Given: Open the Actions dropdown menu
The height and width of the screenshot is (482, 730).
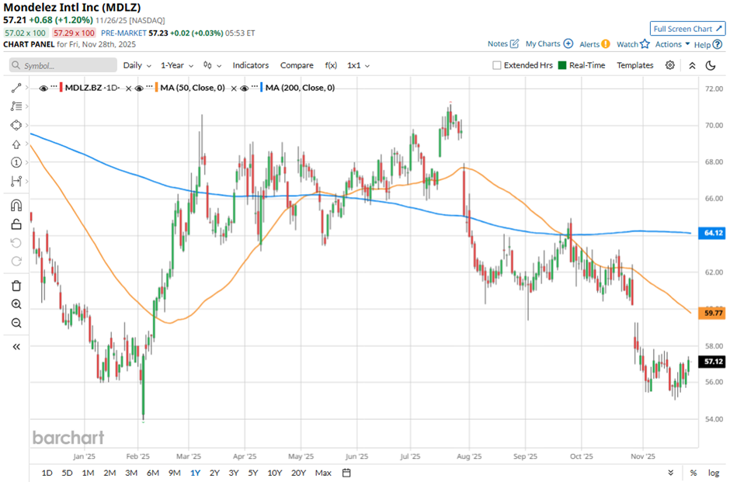Looking at the screenshot, I should (673, 44).
